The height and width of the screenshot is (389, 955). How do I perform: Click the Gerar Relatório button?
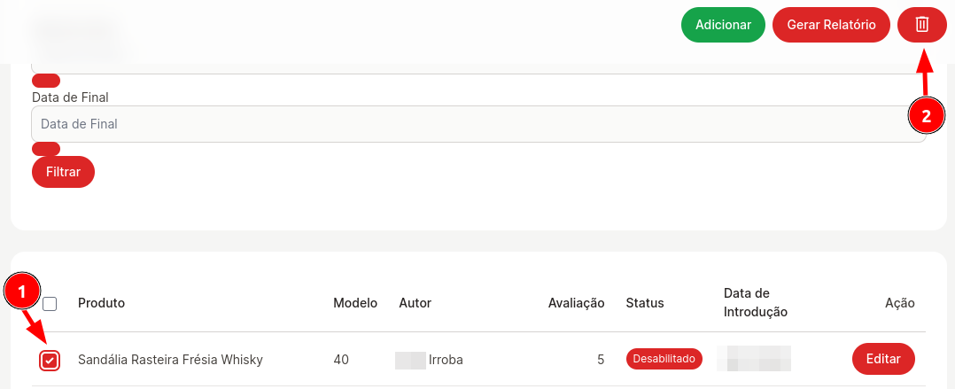(831, 25)
